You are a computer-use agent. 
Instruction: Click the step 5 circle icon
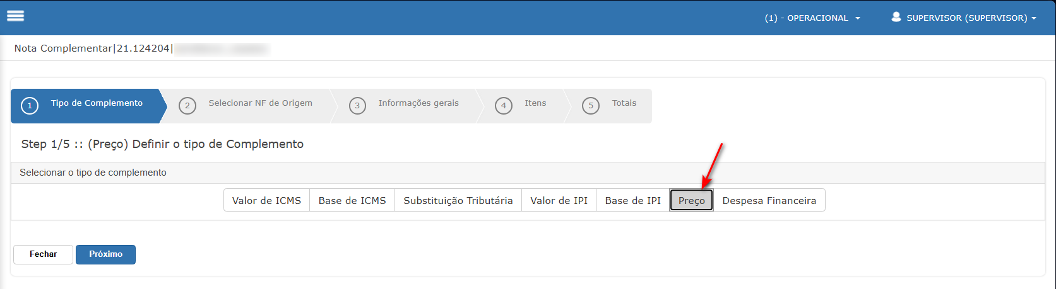click(590, 106)
